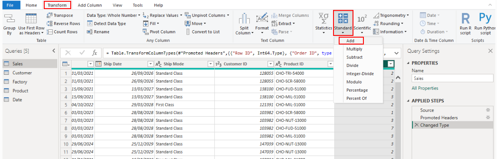Click the Standard number operations button
The height and width of the screenshot is (159, 497).
(x=343, y=23)
